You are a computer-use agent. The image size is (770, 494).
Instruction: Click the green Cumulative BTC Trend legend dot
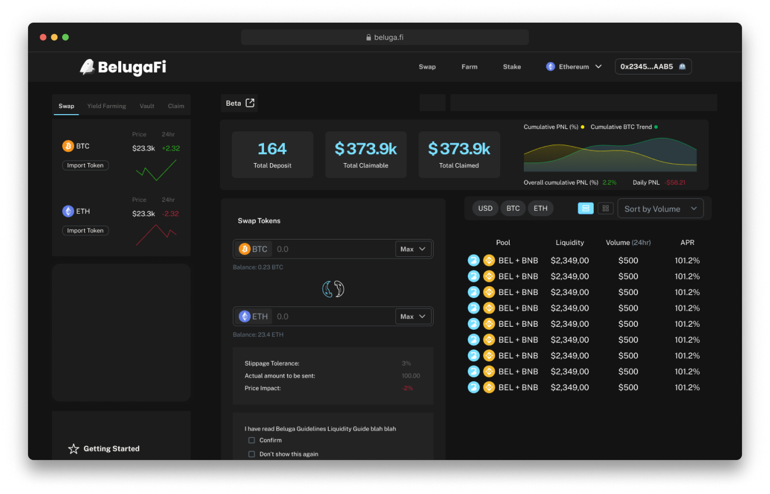tap(656, 127)
